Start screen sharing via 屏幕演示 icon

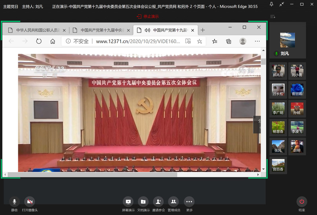128,202
